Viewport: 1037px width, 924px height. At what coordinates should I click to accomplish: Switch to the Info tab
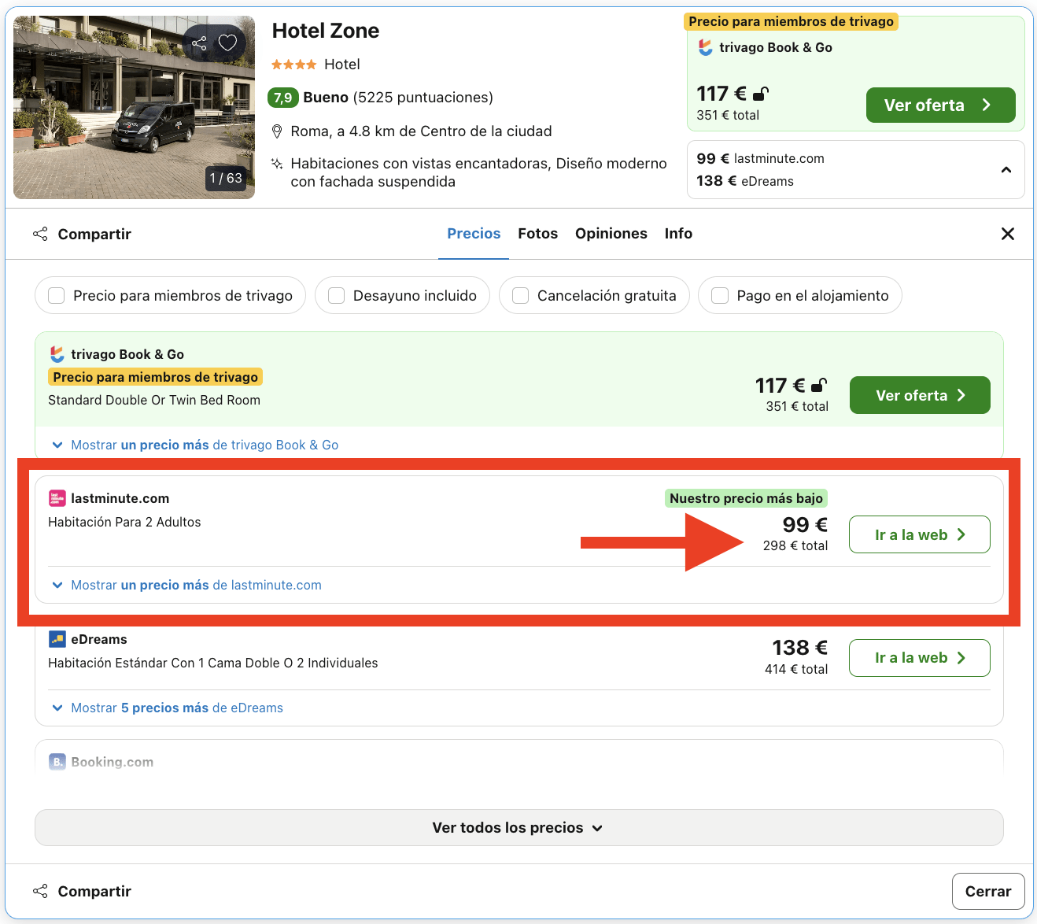tap(678, 234)
